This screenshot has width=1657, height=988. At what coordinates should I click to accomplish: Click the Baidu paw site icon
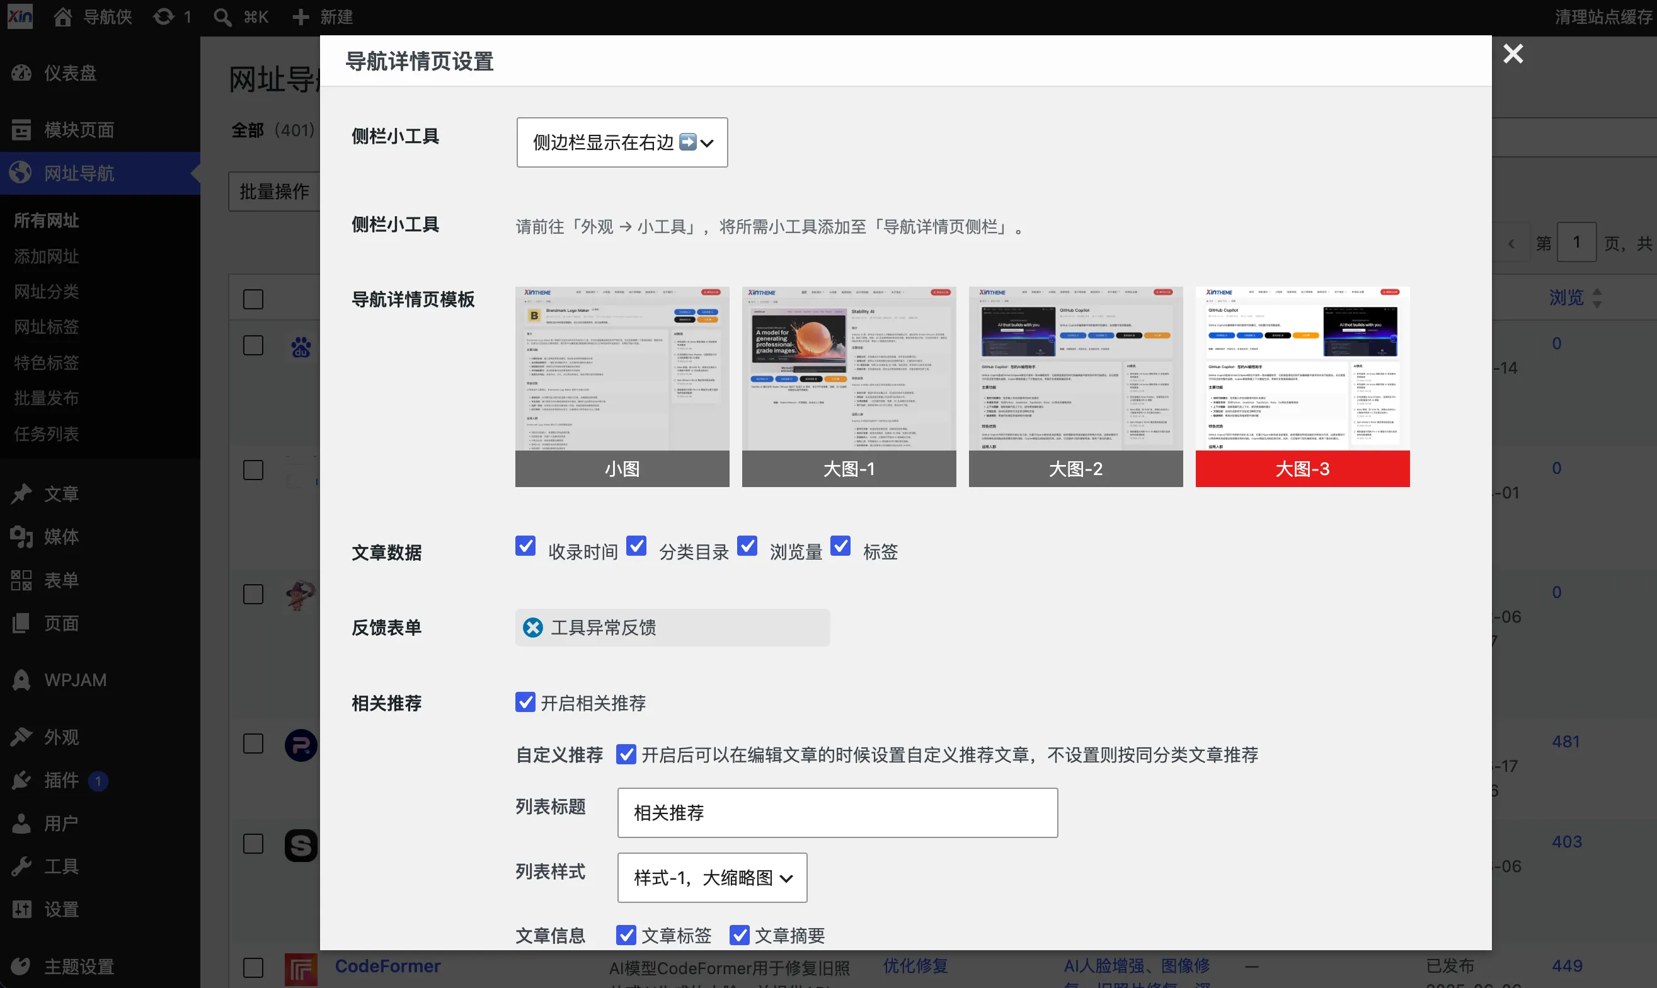(301, 346)
